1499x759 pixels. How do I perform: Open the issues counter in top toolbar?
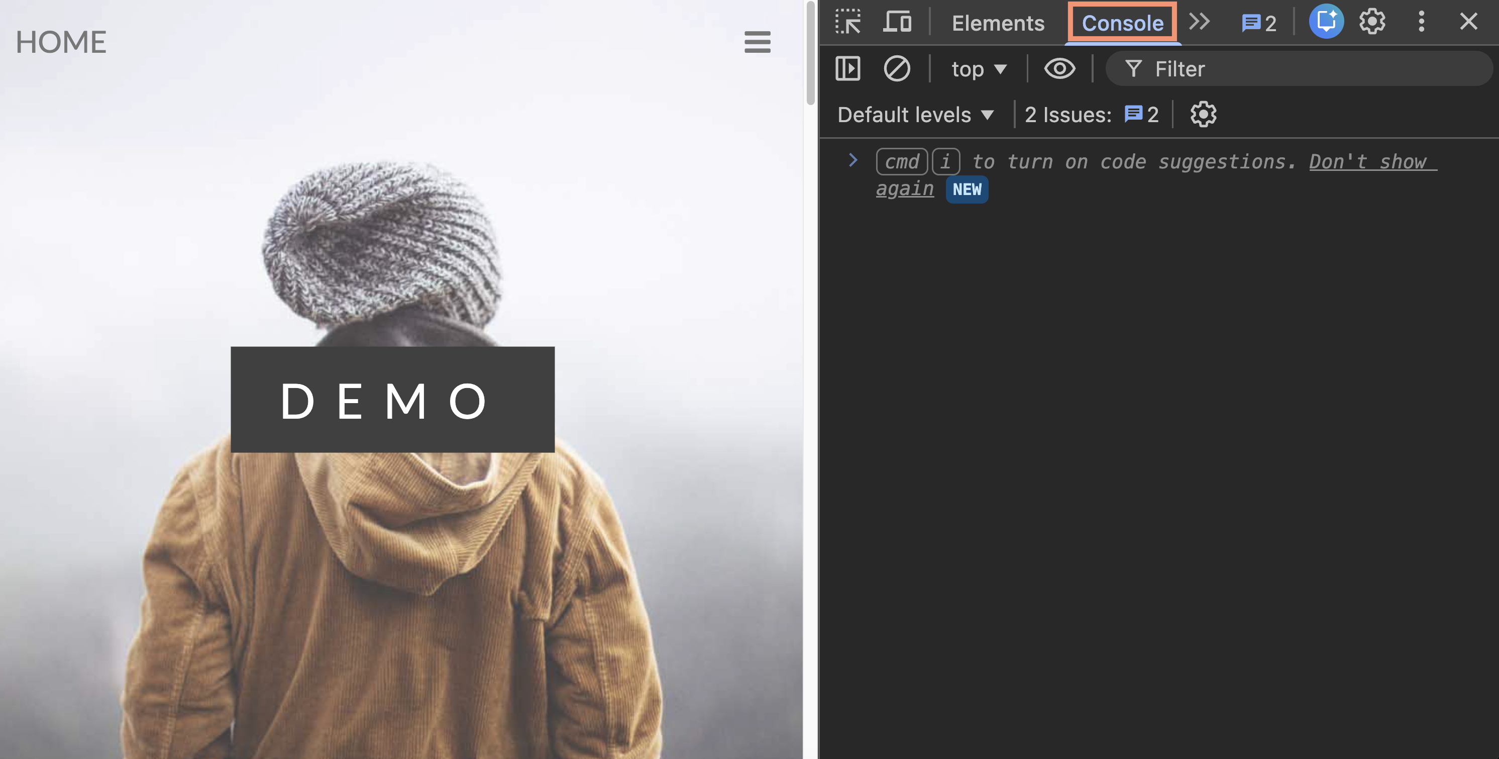1259,23
